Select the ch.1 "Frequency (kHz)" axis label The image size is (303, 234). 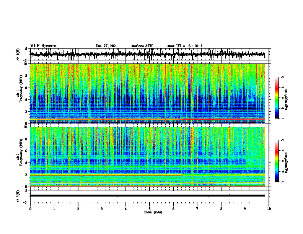coord(21,89)
